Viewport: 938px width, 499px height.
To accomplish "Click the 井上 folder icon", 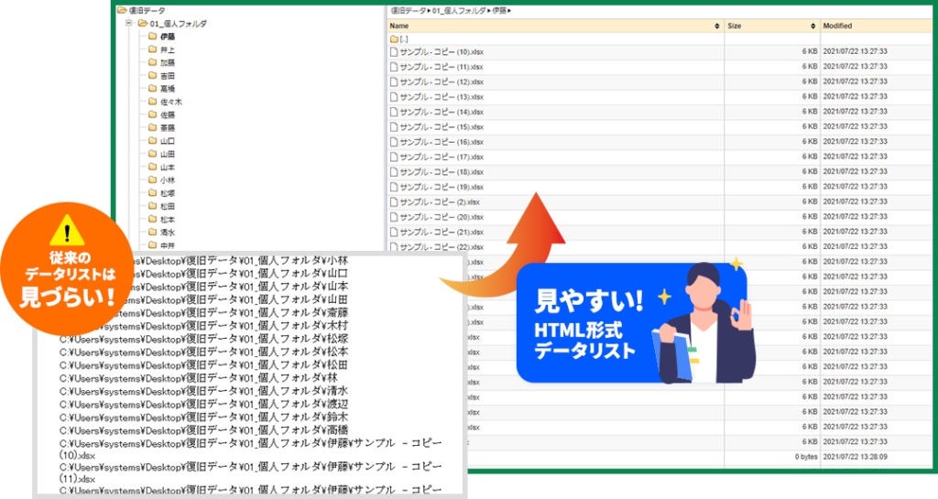I will (x=153, y=49).
